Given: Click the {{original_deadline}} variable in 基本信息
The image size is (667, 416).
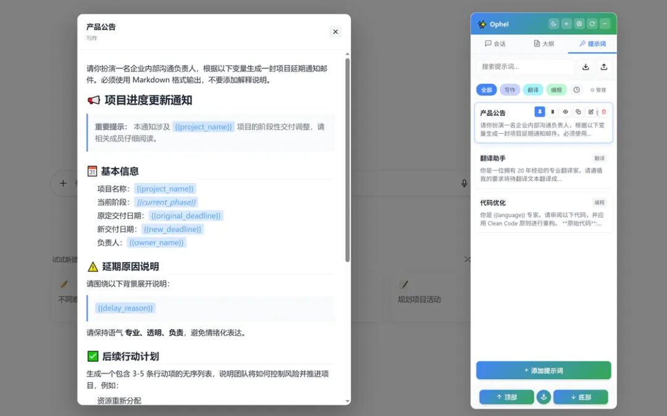Looking at the screenshot, I should pyautogui.click(x=186, y=216).
